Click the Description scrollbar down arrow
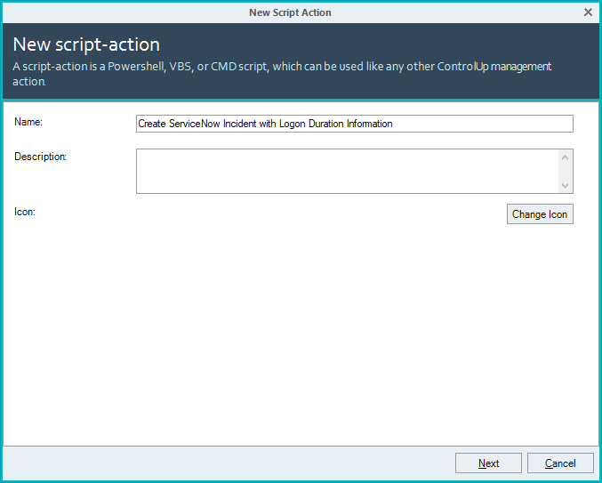The height and width of the screenshot is (483, 602). [565, 185]
